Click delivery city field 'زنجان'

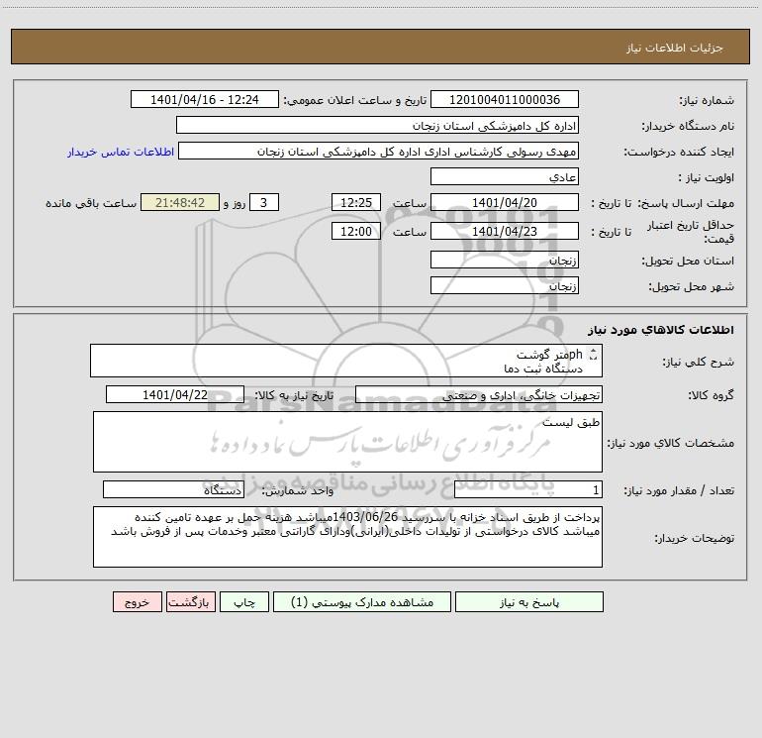point(505,285)
